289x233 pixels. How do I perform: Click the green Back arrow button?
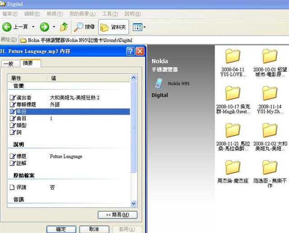(7, 27)
